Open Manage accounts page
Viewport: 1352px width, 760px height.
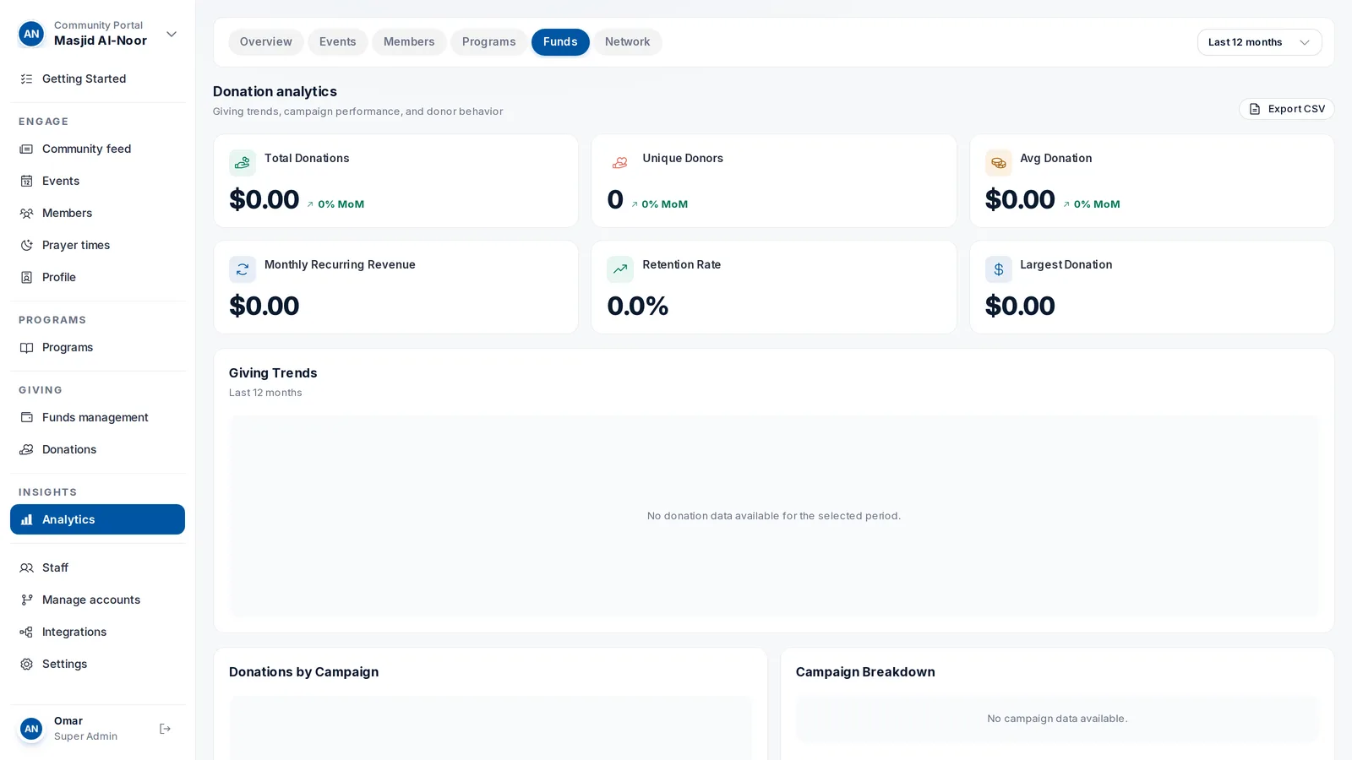tap(97, 600)
